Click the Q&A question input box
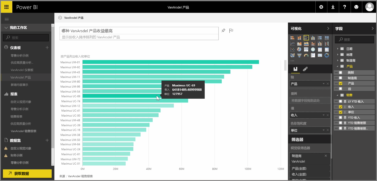This screenshot has width=377, height=181. (x=139, y=31)
